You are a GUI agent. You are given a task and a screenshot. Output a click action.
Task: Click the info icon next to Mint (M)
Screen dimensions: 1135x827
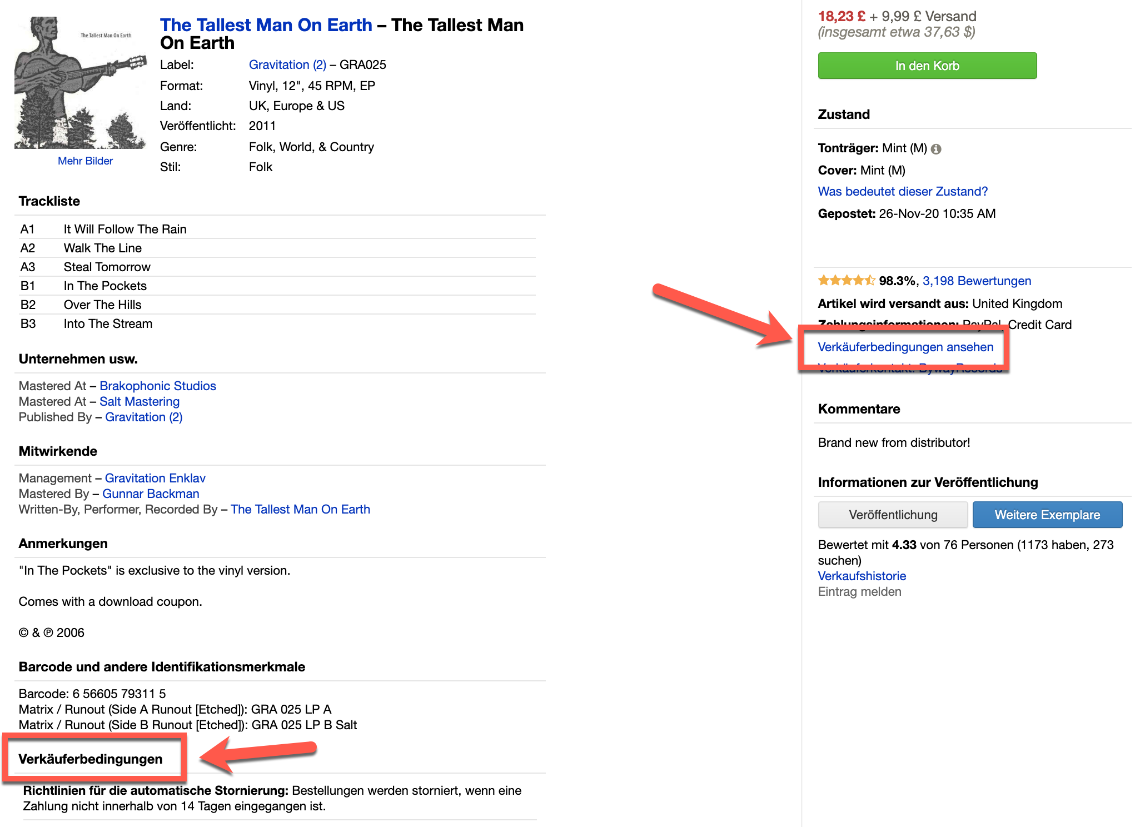pyautogui.click(x=936, y=149)
